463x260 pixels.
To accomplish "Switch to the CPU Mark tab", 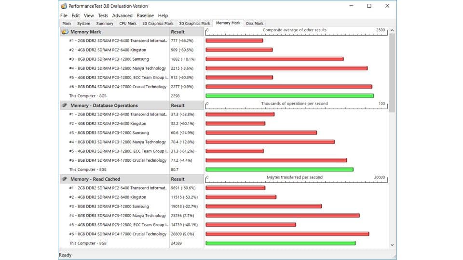I will pos(128,23).
